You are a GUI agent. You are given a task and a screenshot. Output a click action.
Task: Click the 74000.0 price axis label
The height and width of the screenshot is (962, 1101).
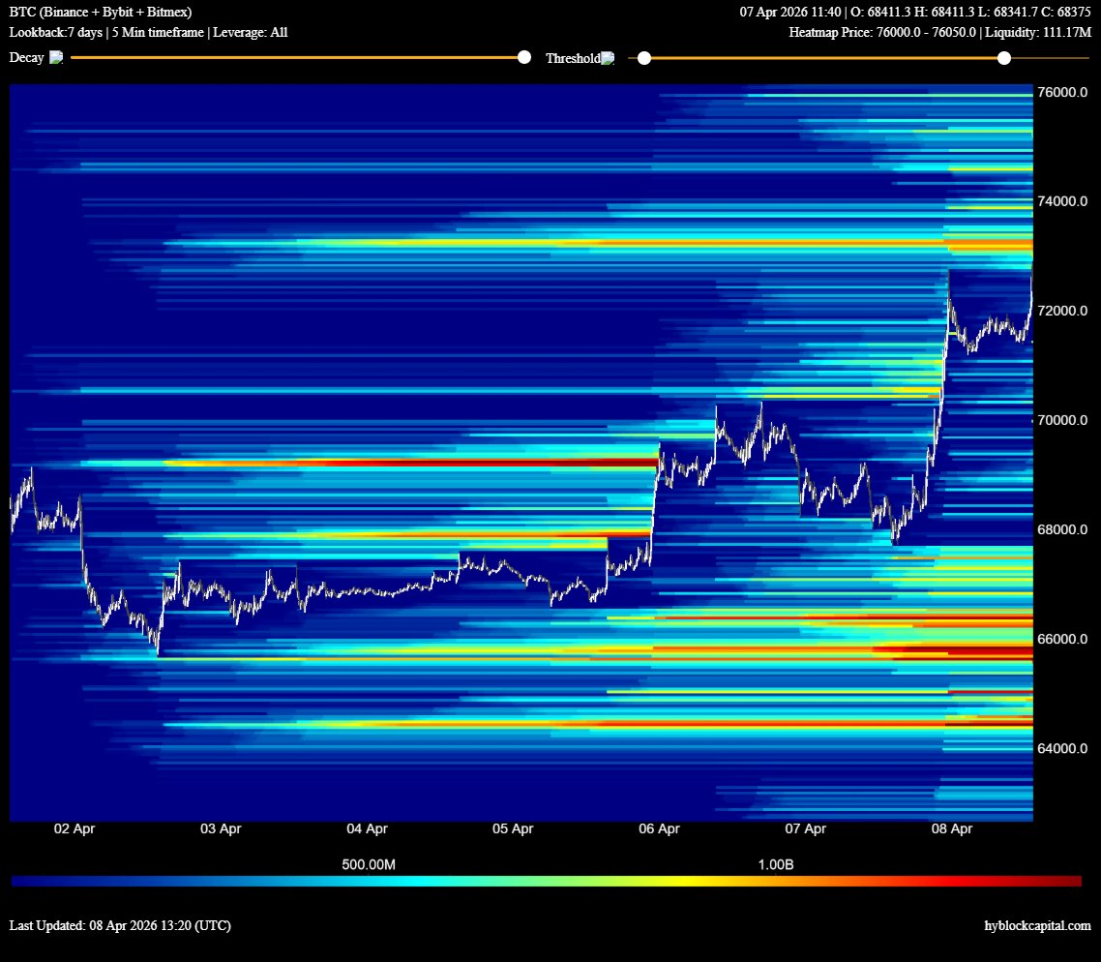(1062, 201)
